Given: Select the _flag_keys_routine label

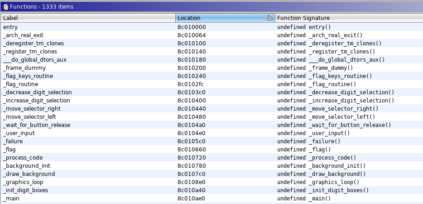Looking at the screenshot, I should 28,76.
